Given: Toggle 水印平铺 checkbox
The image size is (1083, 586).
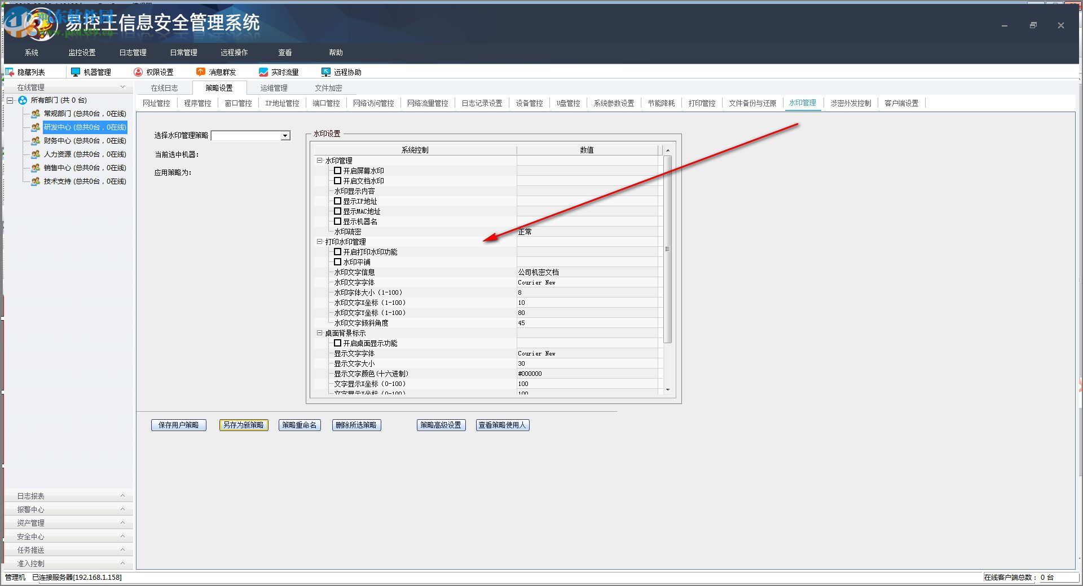Looking at the screenshot, I should (x=337, y=261).
